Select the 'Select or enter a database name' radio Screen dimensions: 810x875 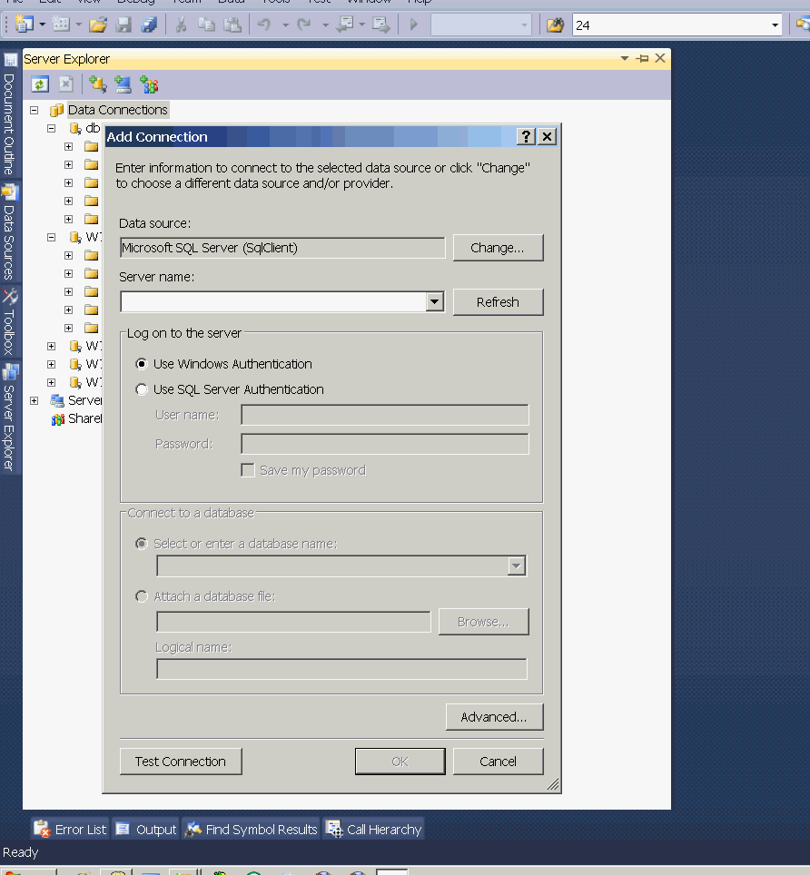[x=142, y=544]
